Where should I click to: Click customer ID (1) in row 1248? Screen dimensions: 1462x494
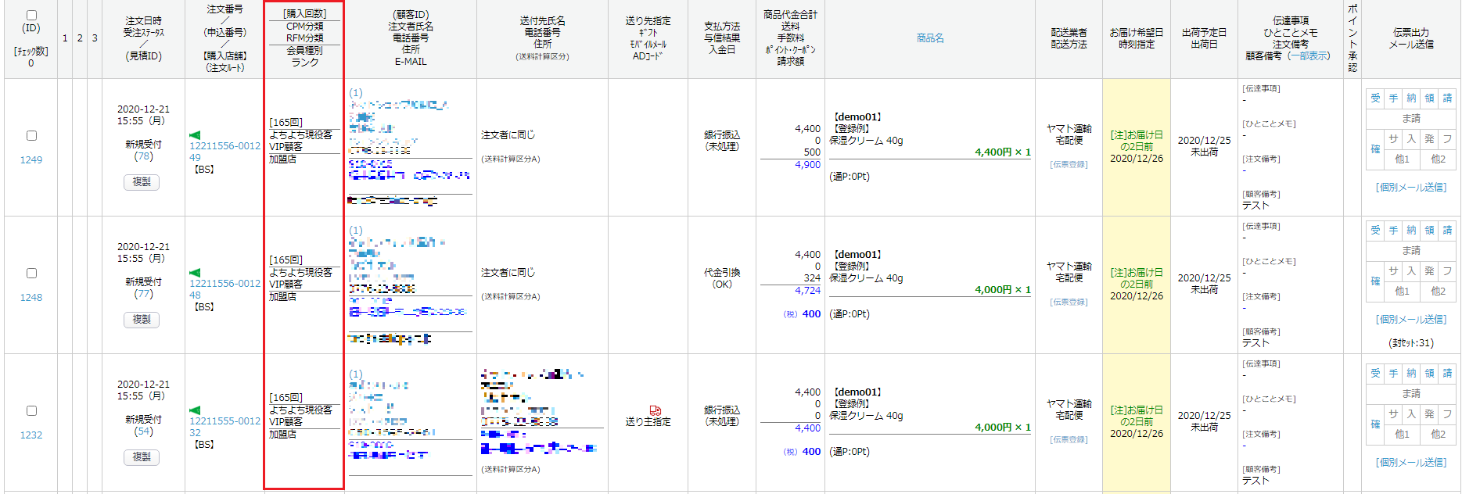[356, 231]
